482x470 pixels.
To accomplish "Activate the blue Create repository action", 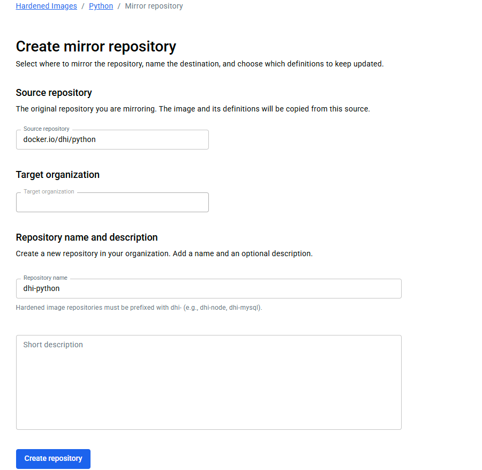I will coord(53,459).
